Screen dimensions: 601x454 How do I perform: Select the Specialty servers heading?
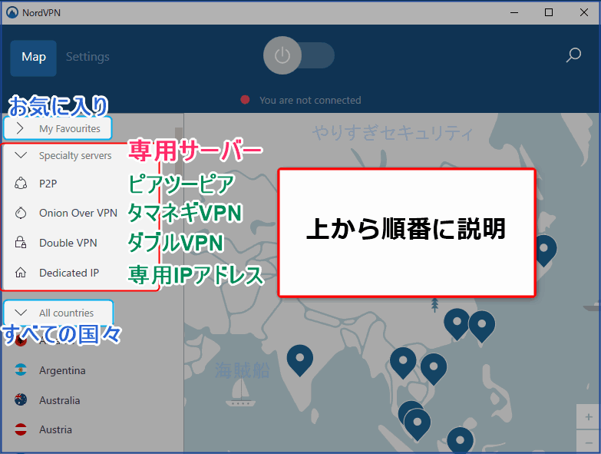pos(75,156)
